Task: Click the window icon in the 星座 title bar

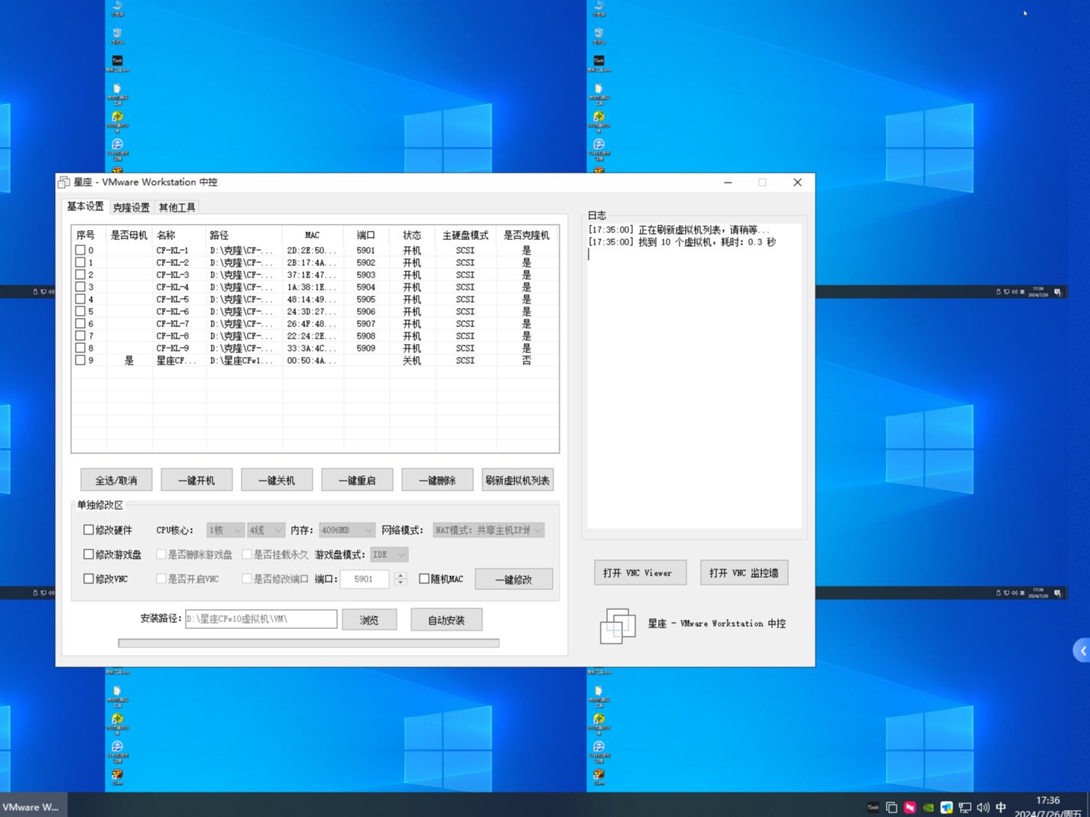Action: pos(64,182)
